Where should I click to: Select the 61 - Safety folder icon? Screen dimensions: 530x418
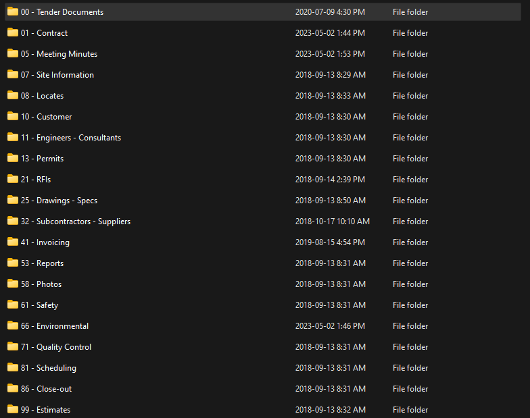pos(13,305)
